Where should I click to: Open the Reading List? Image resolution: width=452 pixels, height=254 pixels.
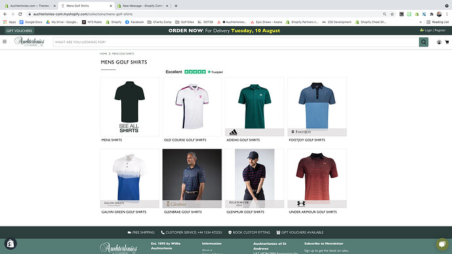[438, 22]
